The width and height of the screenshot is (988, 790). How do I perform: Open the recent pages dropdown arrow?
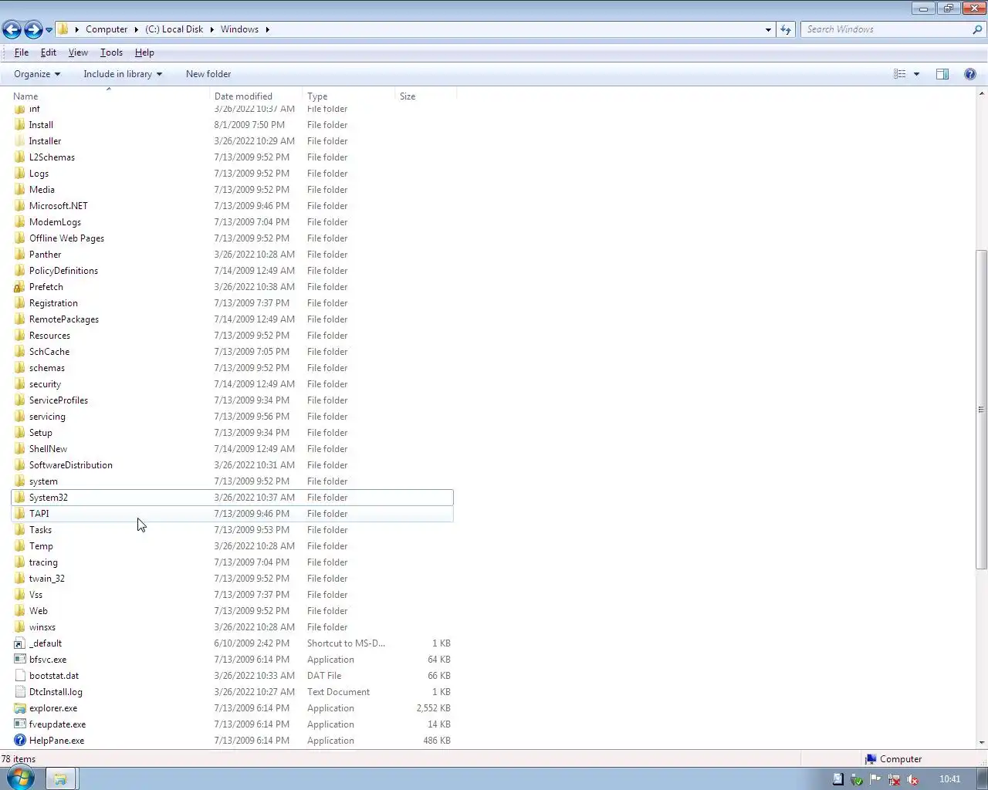tap(49, 30)
